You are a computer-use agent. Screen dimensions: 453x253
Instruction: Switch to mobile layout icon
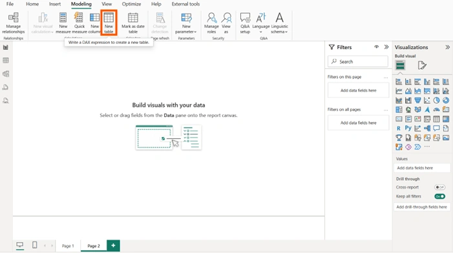pyautogui.click(x=35, y=245)
